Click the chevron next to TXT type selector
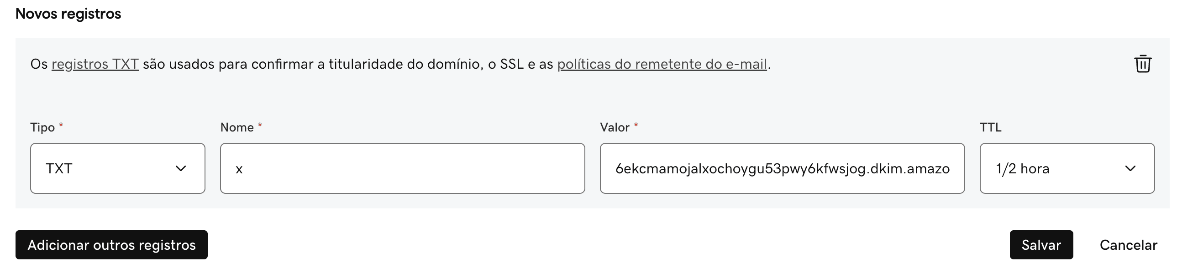 (x=182, y=168)
